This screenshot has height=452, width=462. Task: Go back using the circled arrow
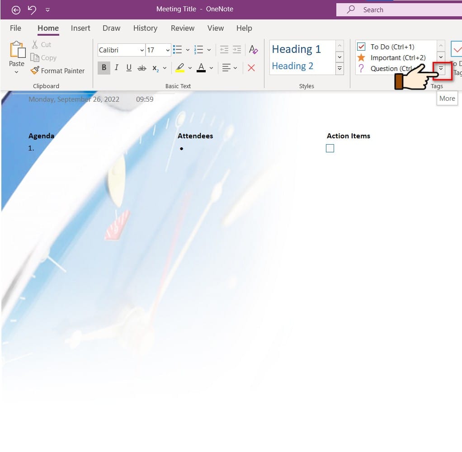16,10
